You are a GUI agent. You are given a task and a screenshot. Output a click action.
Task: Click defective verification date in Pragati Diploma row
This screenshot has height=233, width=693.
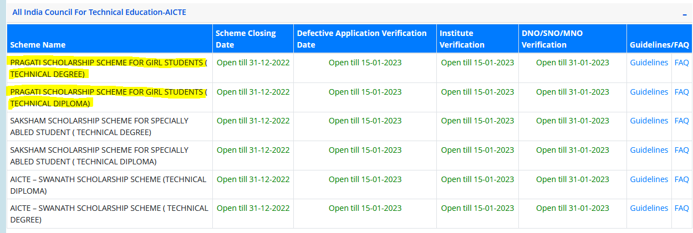(x=365, y=92)
